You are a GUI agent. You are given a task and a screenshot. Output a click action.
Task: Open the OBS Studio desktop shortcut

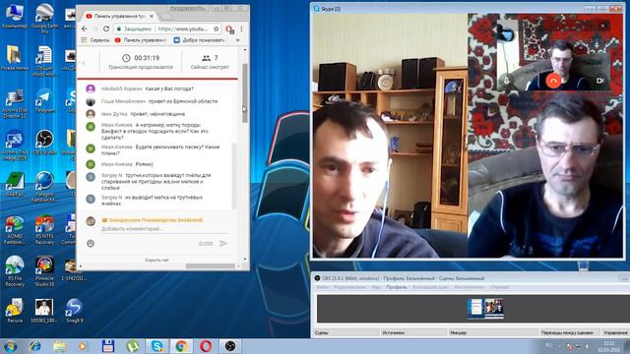(44, 142)
